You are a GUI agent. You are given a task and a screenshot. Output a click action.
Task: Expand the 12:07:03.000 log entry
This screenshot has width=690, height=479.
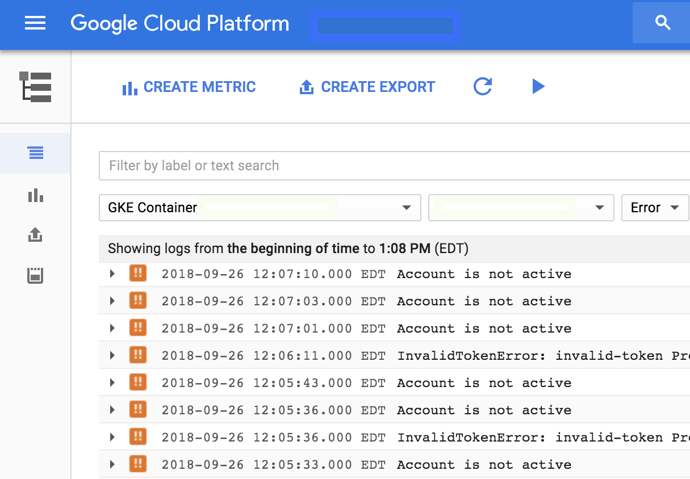(112, 301)
